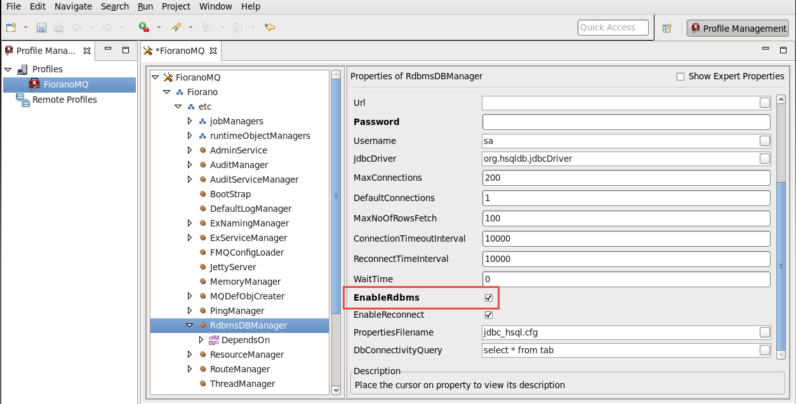Close the FioranoMQ editor tab
Screen dimensions: 796x404
tap(213, 50)
